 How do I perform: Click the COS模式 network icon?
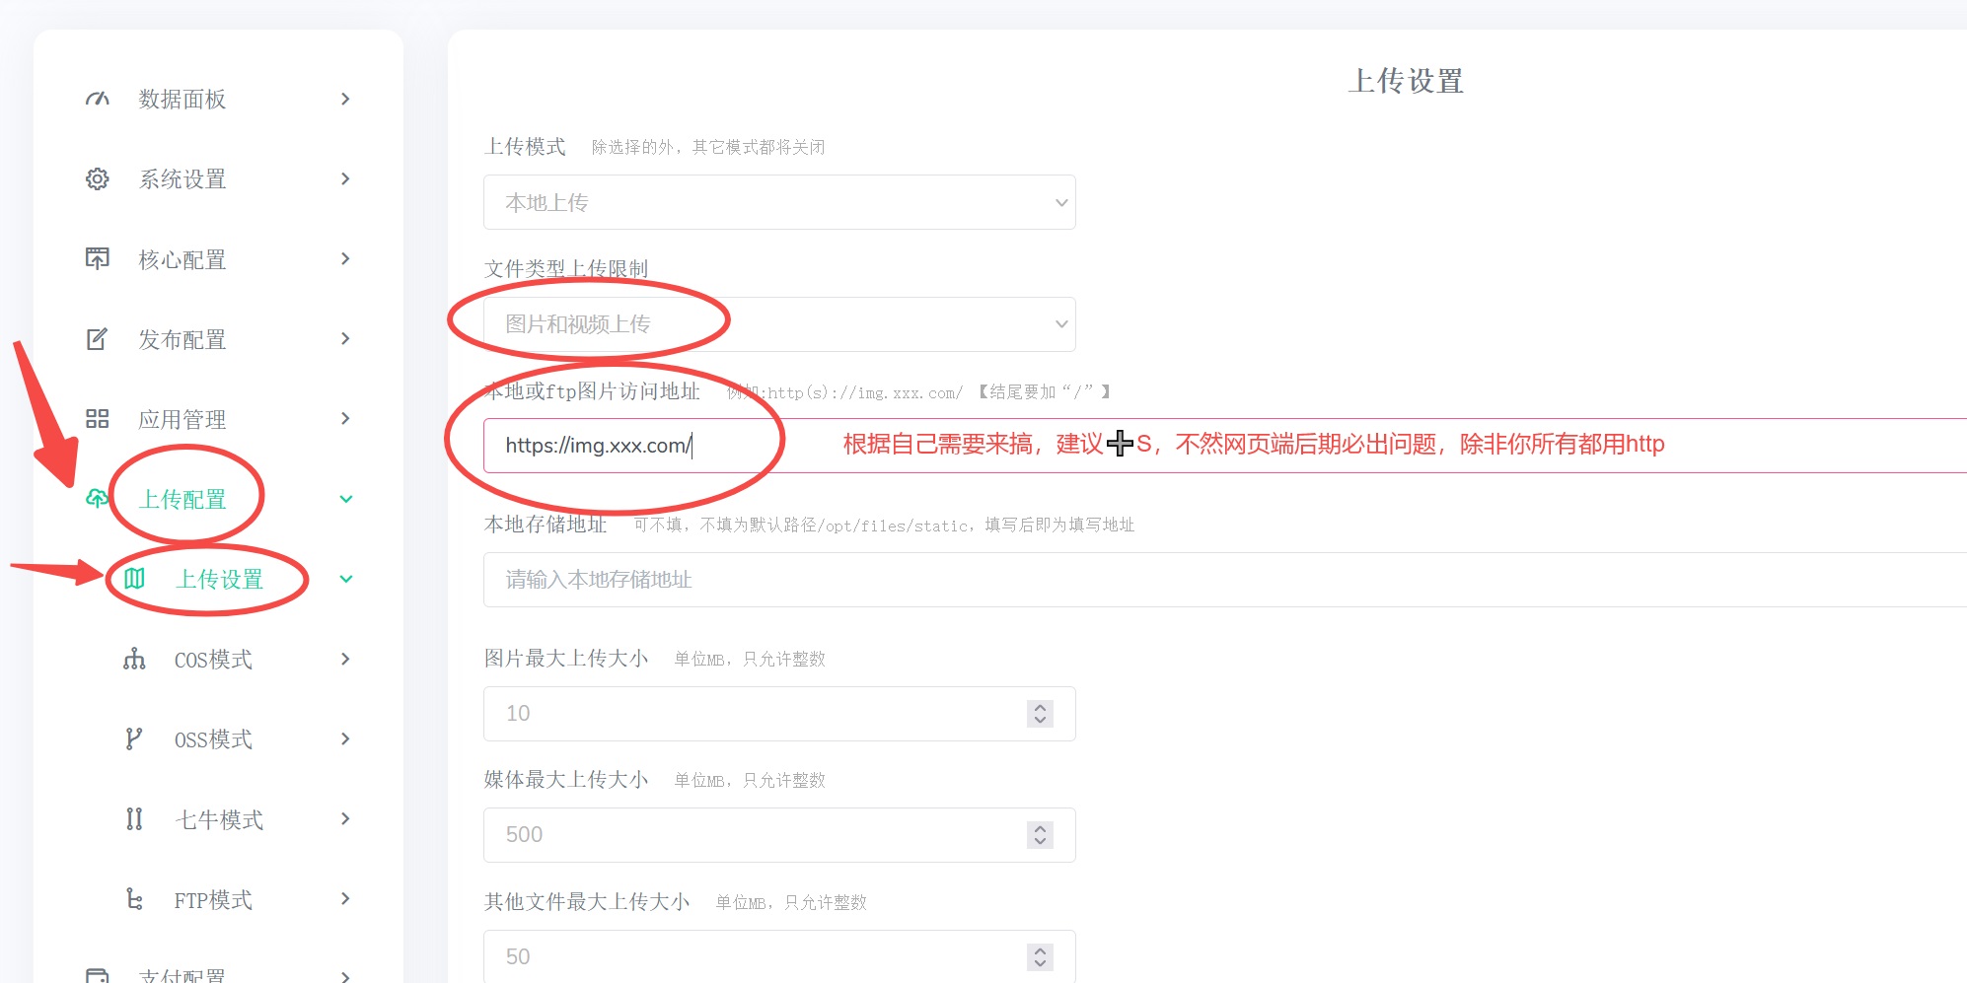(x=135, y=660)
